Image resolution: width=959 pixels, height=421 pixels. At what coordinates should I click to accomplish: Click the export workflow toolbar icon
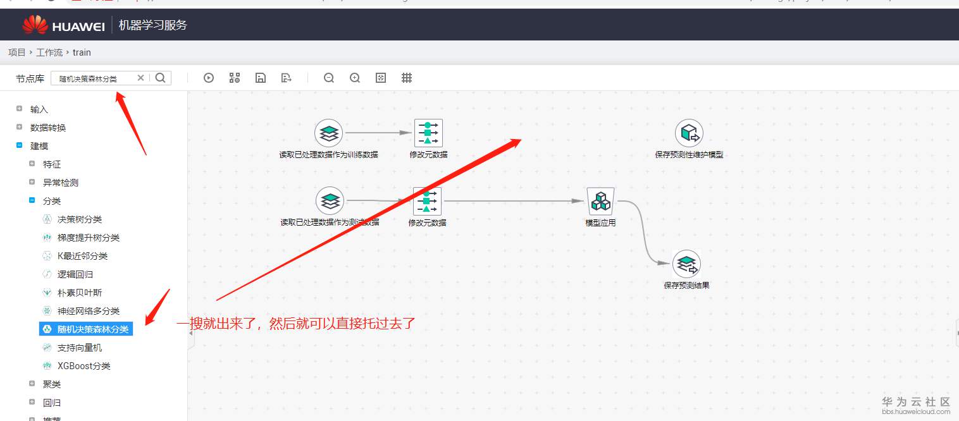click(286, 78)
